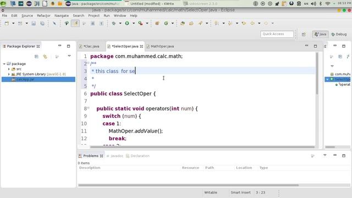This screenshot has height=198, width=352.
Task: Click the green Run button icon
Action: [127, 23]
